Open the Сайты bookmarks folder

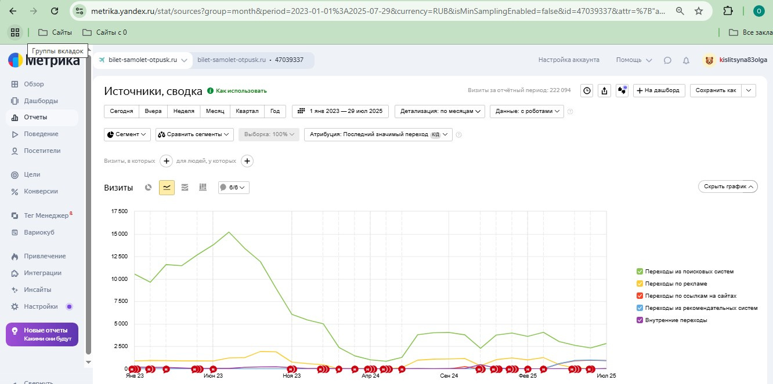click(55, 32)
